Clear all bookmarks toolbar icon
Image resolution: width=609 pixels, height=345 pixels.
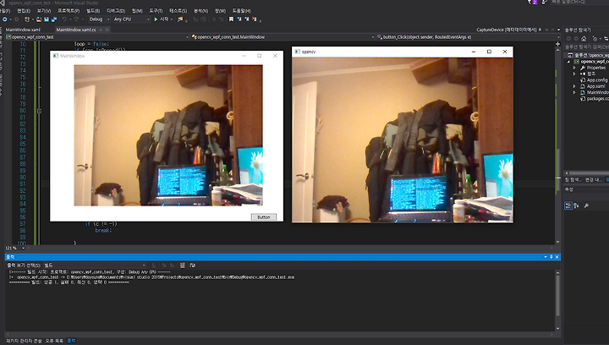(x=254, y=19)
